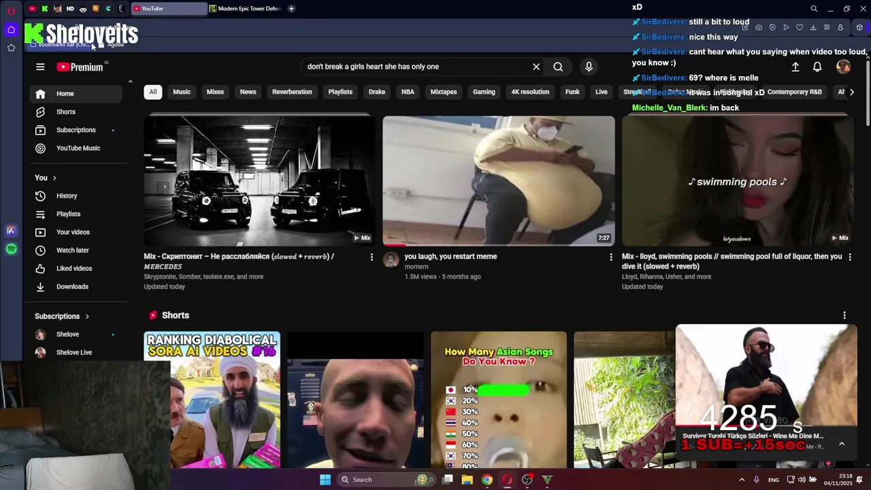Viewport: 871px width, 490px height.
Task: Clear the search box text
Action: 536,67
